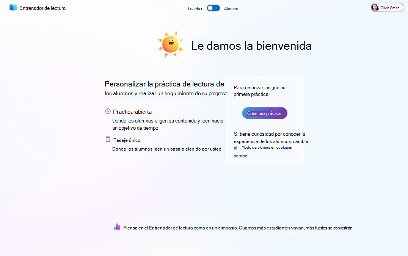Click the Teacher label
This screenshot has height=256, width=408.
coord(195,9)
